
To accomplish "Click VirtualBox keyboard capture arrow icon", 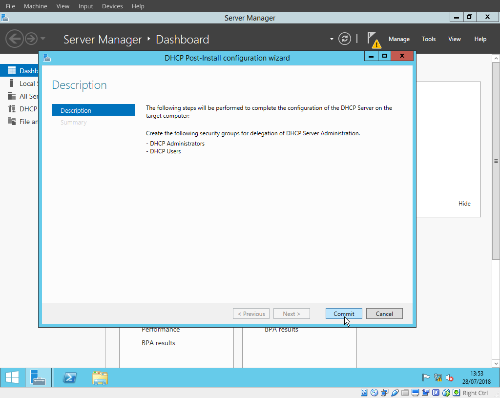I will point(457,393).
